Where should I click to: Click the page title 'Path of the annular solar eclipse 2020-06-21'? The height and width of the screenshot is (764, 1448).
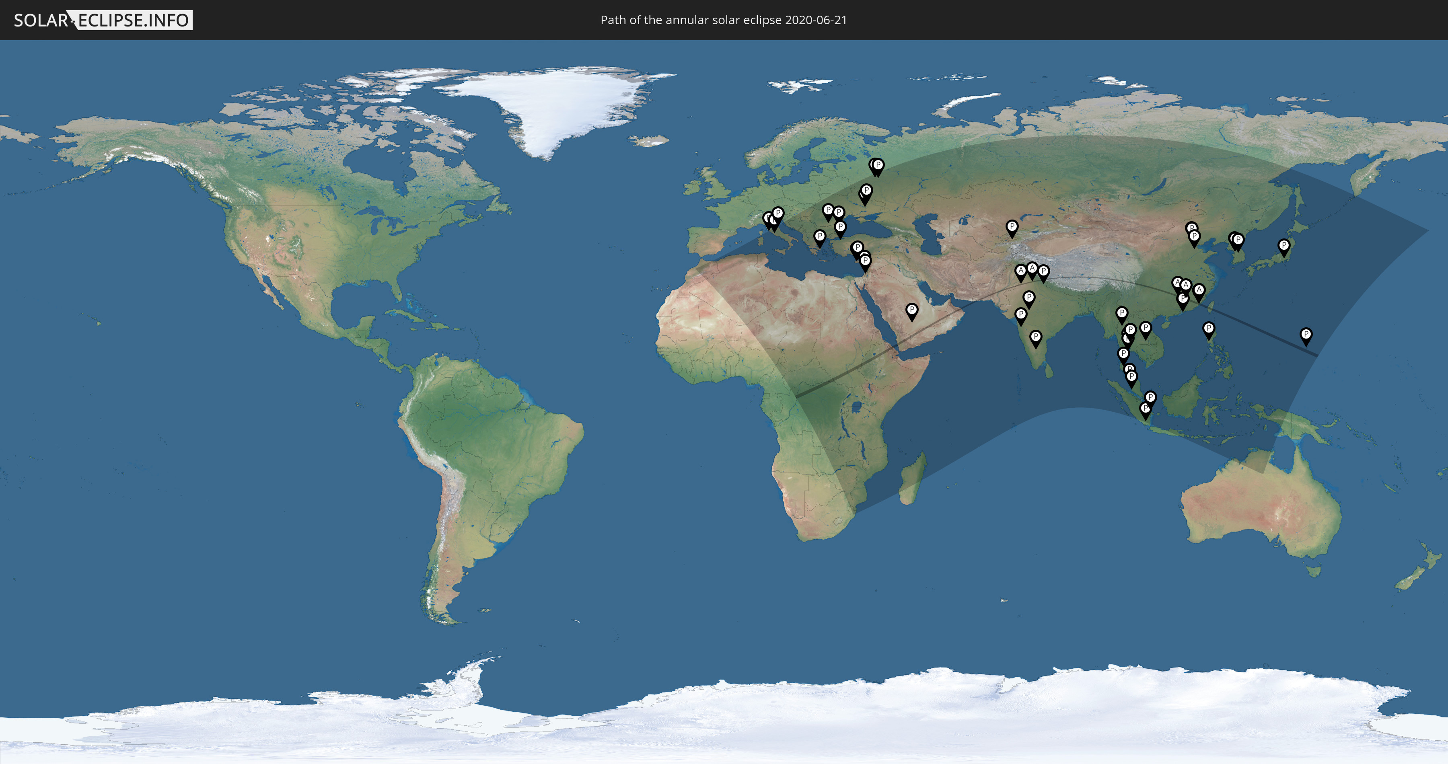[x=724, y=20]
